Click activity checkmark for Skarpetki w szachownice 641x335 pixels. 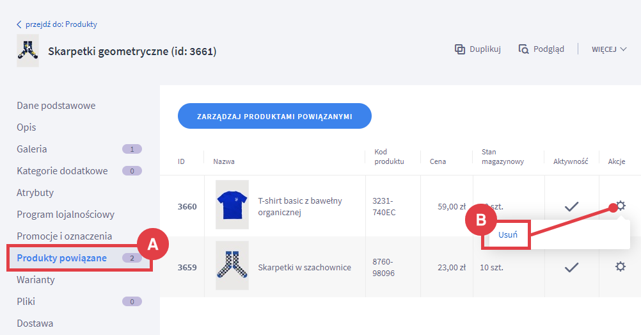pos(571,267)
